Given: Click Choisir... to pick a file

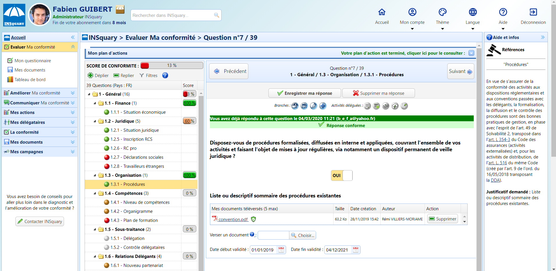Looking at the screenshot, I should tap(303, 236).
